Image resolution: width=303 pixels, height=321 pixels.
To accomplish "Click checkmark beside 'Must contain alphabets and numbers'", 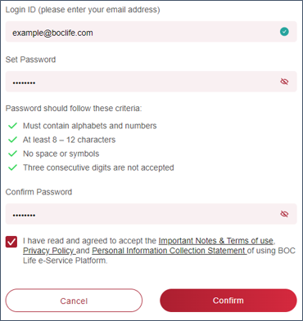I will (x=12, y=126).
